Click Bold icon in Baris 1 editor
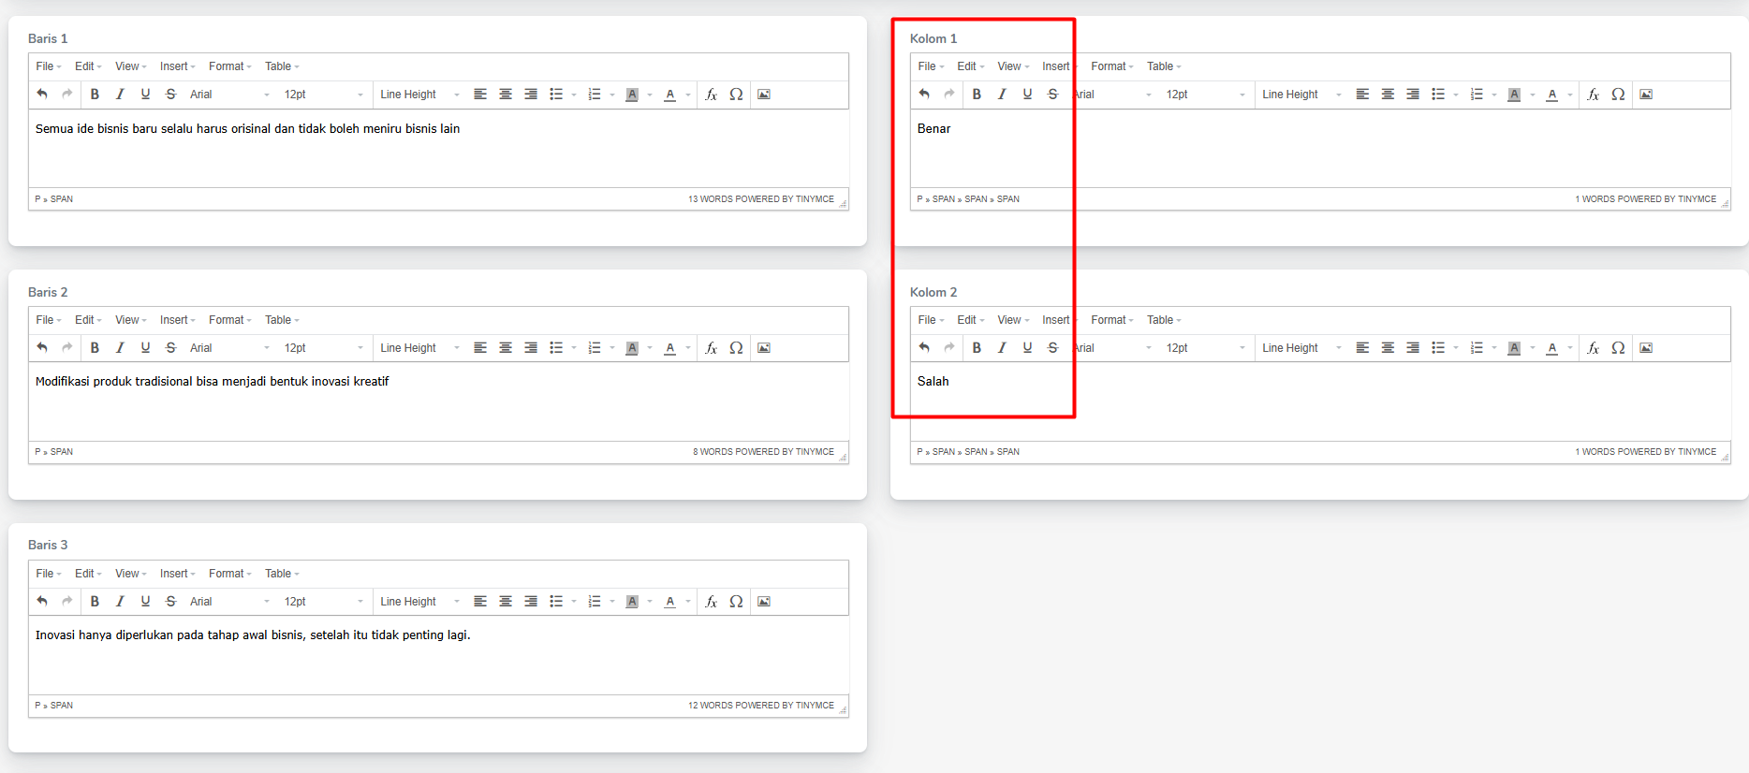1749x773 pixels. tap(95, 95)
